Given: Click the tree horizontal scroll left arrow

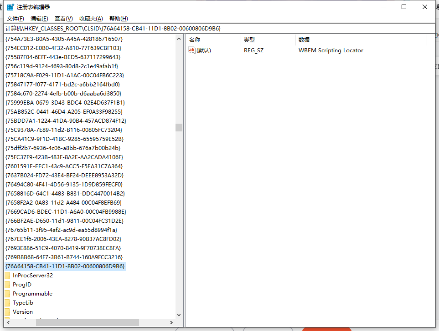Looking at the screenshot, I should [x=8, y=323].
